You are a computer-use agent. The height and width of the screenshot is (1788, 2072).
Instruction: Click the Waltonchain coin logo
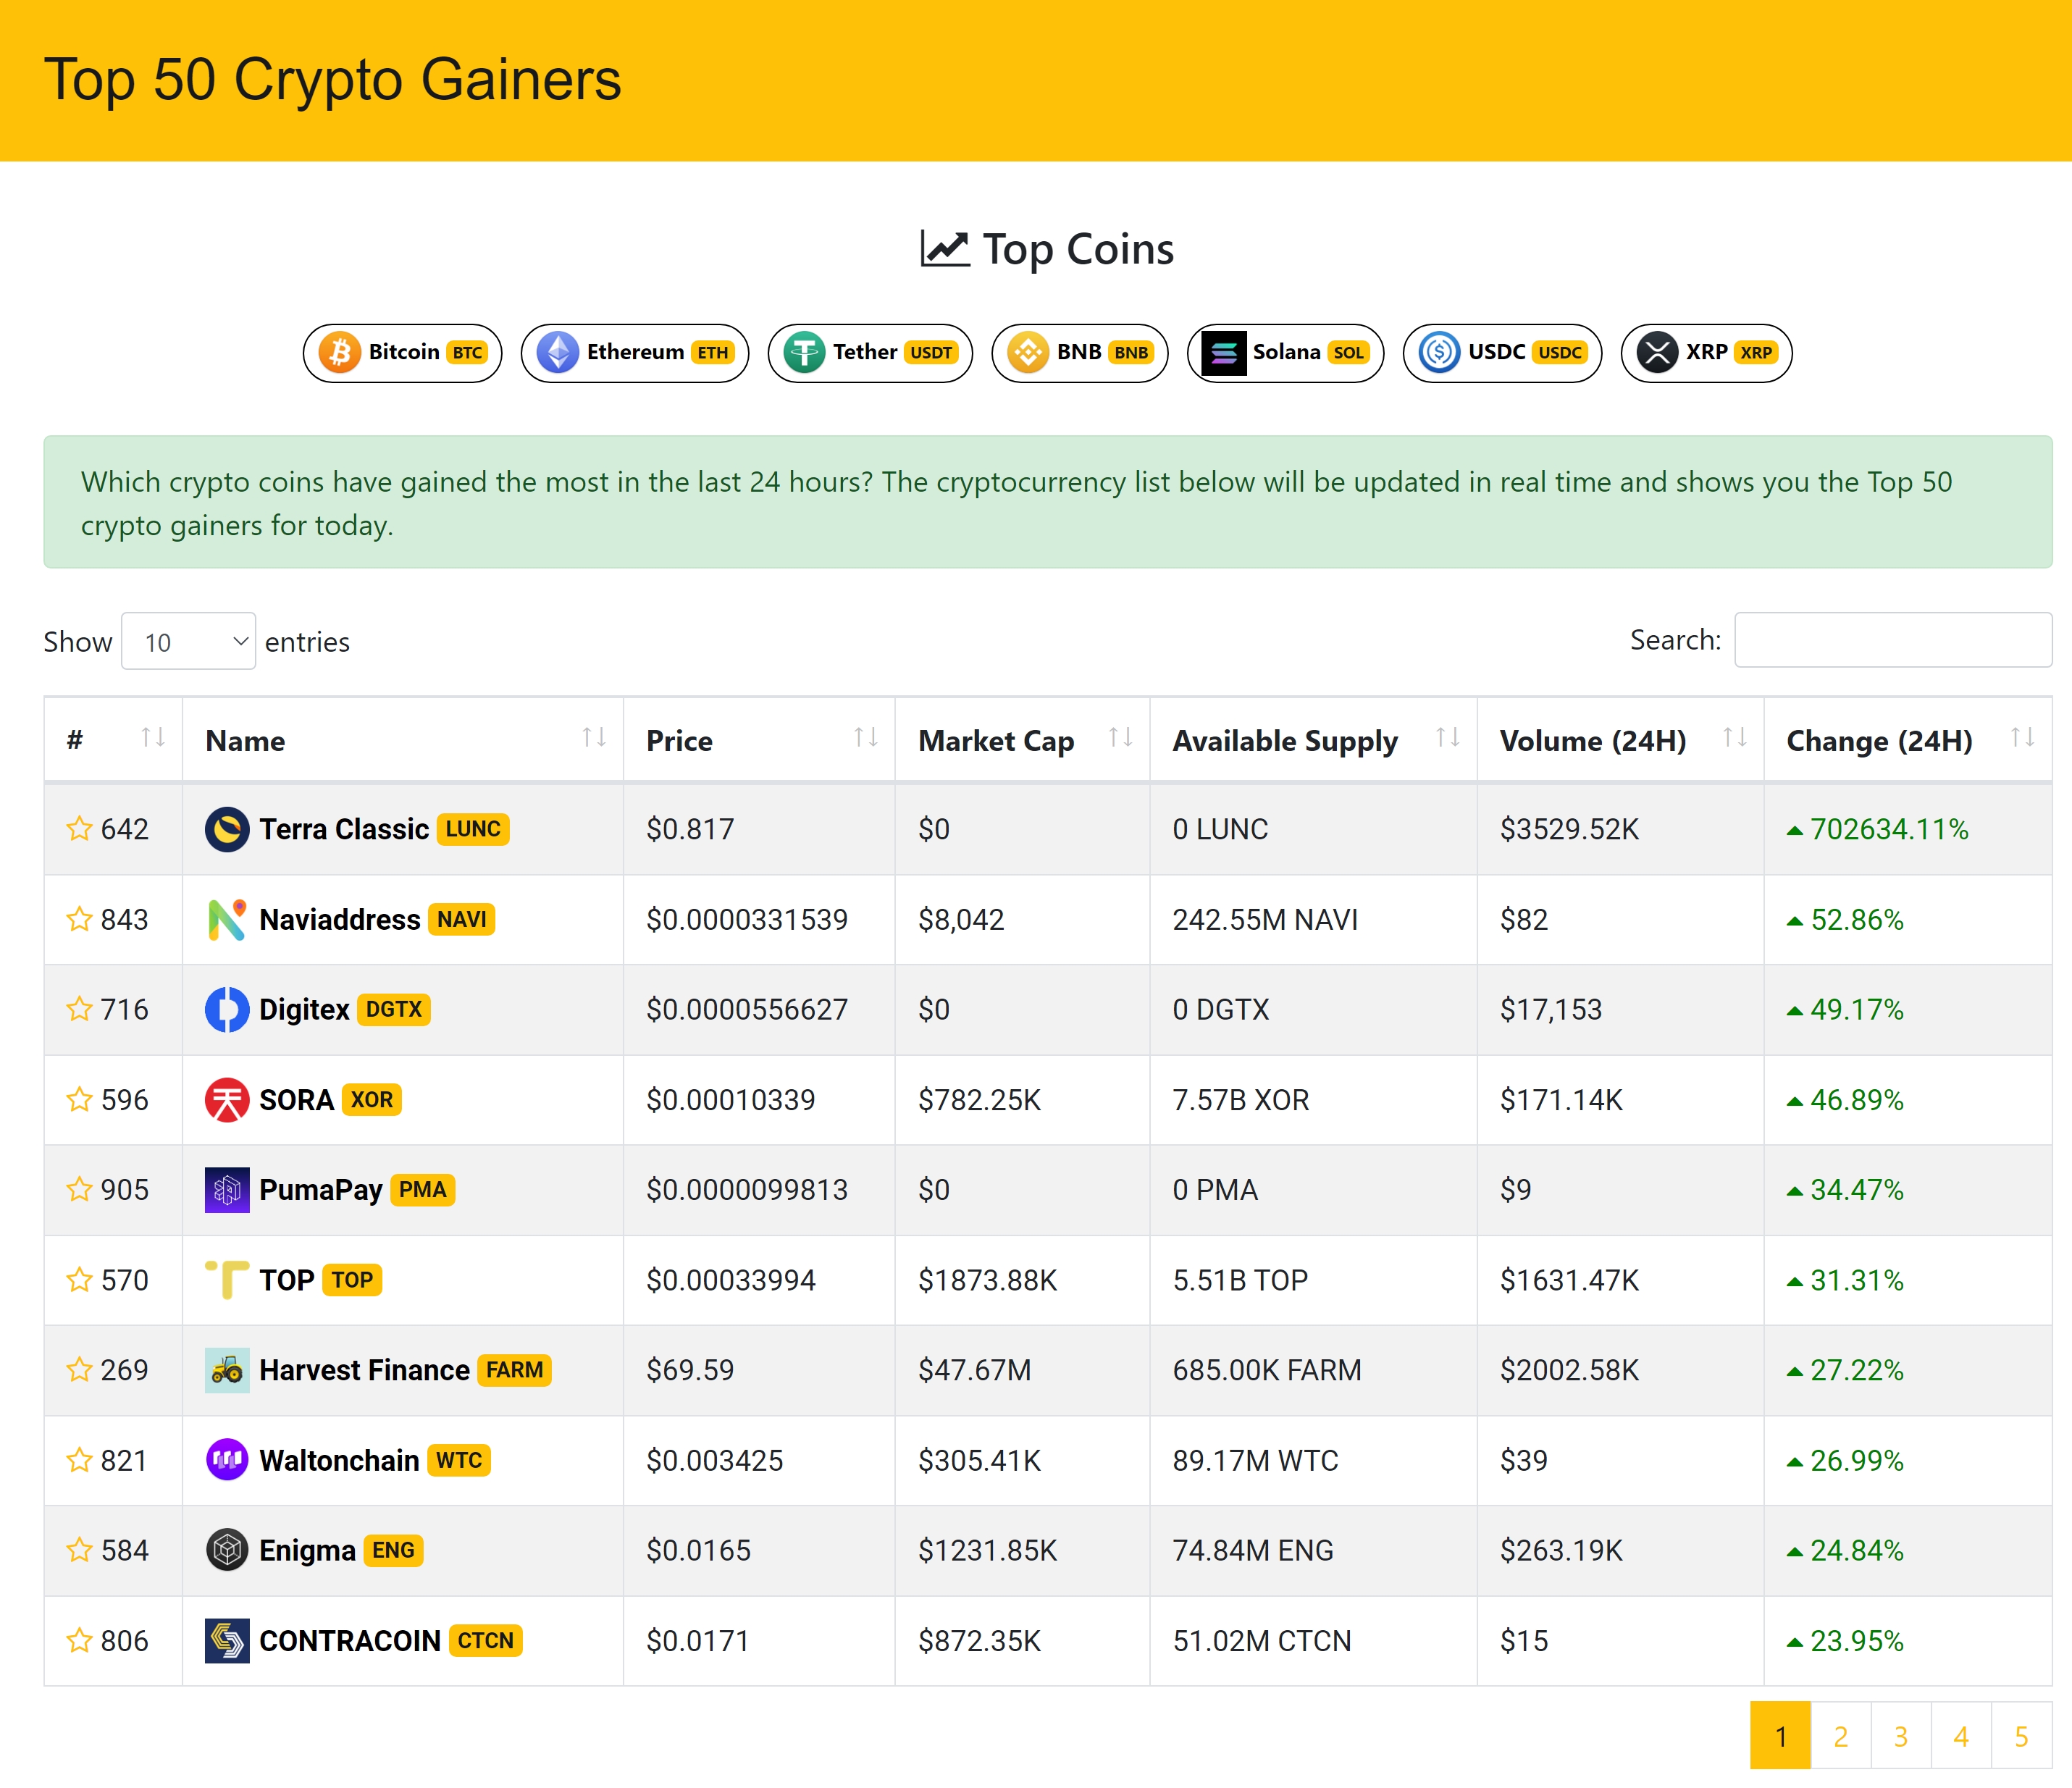227,1460
